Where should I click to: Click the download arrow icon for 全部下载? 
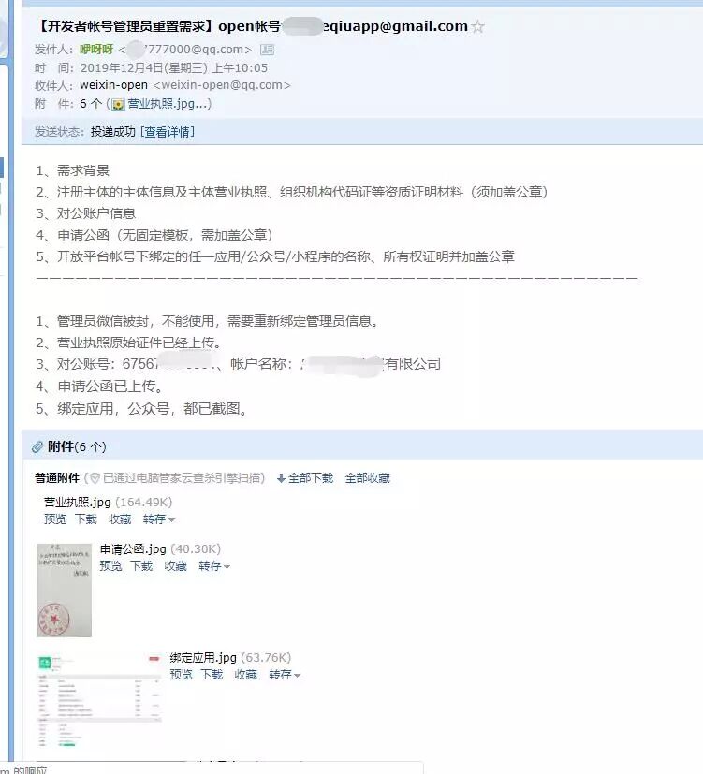pos(281,478)
